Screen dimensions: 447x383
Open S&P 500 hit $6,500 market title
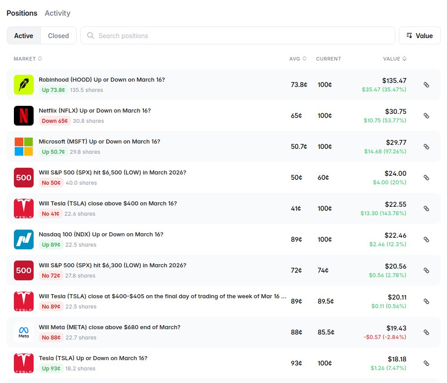click(113, 173)
